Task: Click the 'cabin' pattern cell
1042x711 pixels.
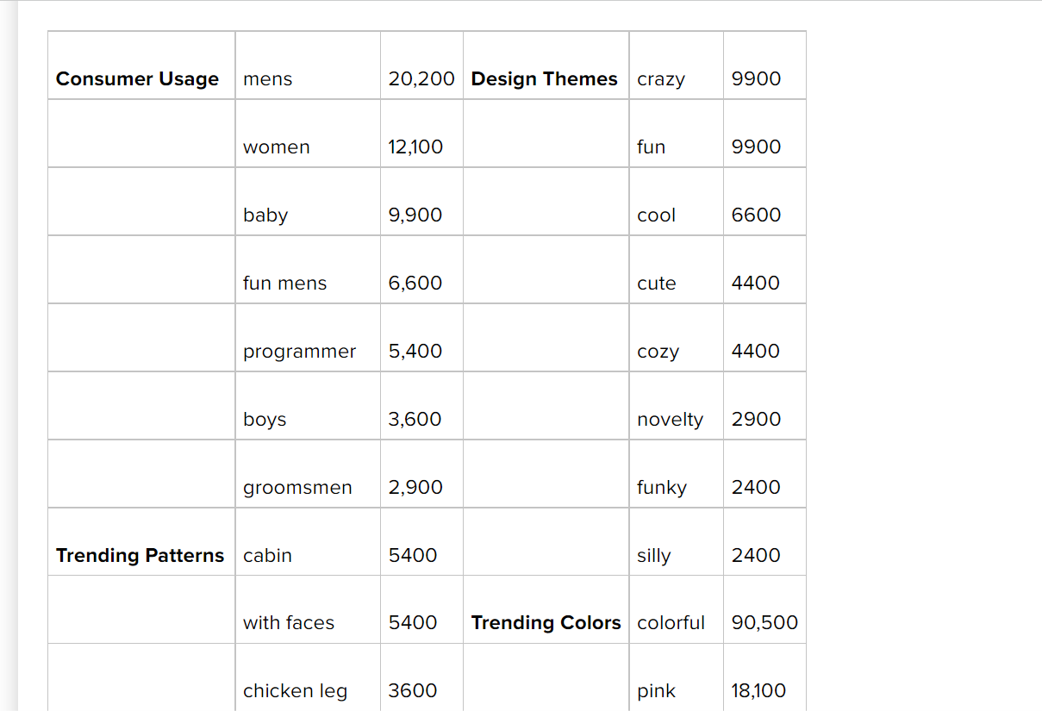Action: 308,542
